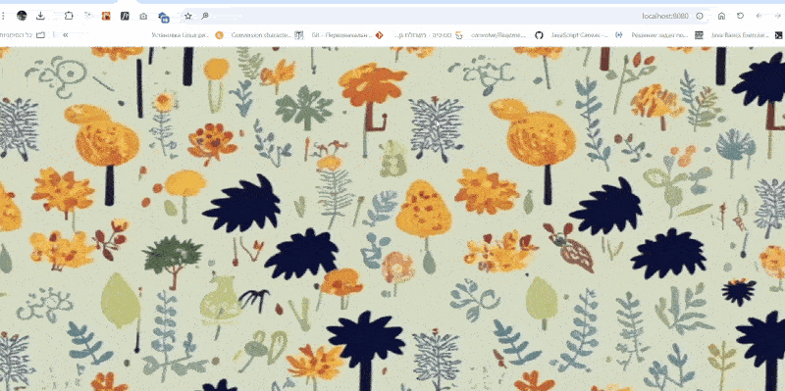Click the orange Git diamond bookmark icon
785x391 pixels.
pos(379,35)
